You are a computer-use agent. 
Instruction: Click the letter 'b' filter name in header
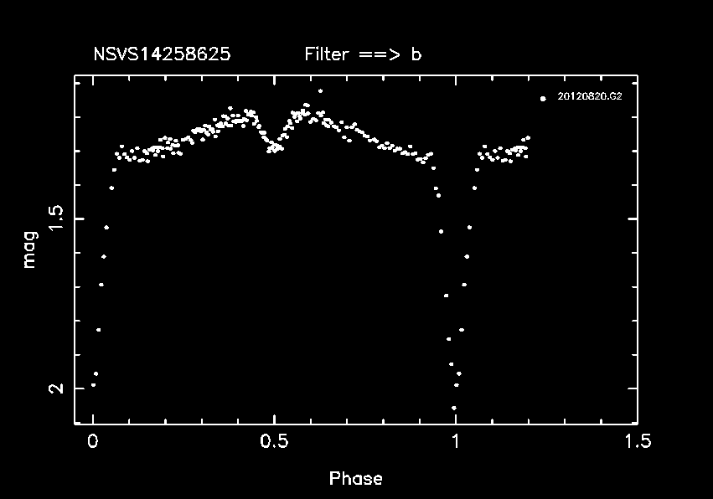click(x=416, y=55)
